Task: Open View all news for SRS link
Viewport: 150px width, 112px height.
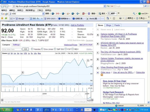Action: click(x=123, y=72)
